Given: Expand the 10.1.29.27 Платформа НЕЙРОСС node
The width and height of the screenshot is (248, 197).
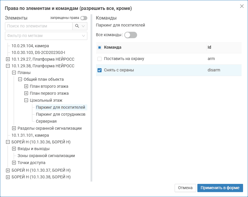Looking at the screenshot, I should (8, 59).
